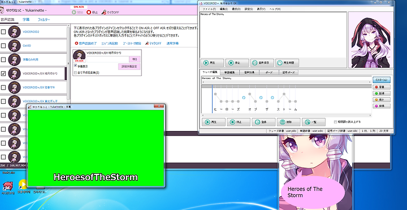
Task: Open the 設定 menu in VOICEROID
Action: 249,9
